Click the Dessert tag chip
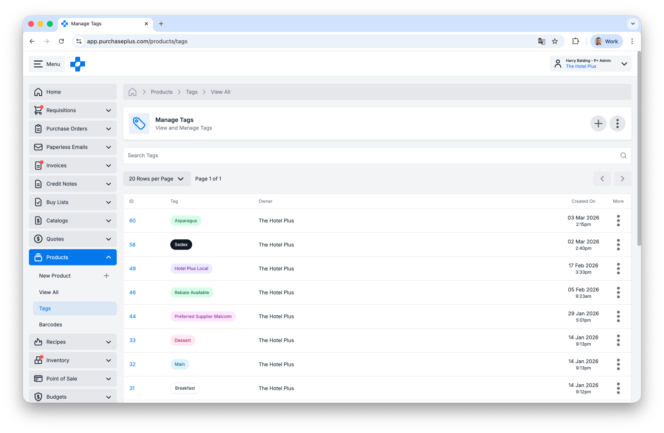Screen dimensions: 664x433 [x=183, y=340]
